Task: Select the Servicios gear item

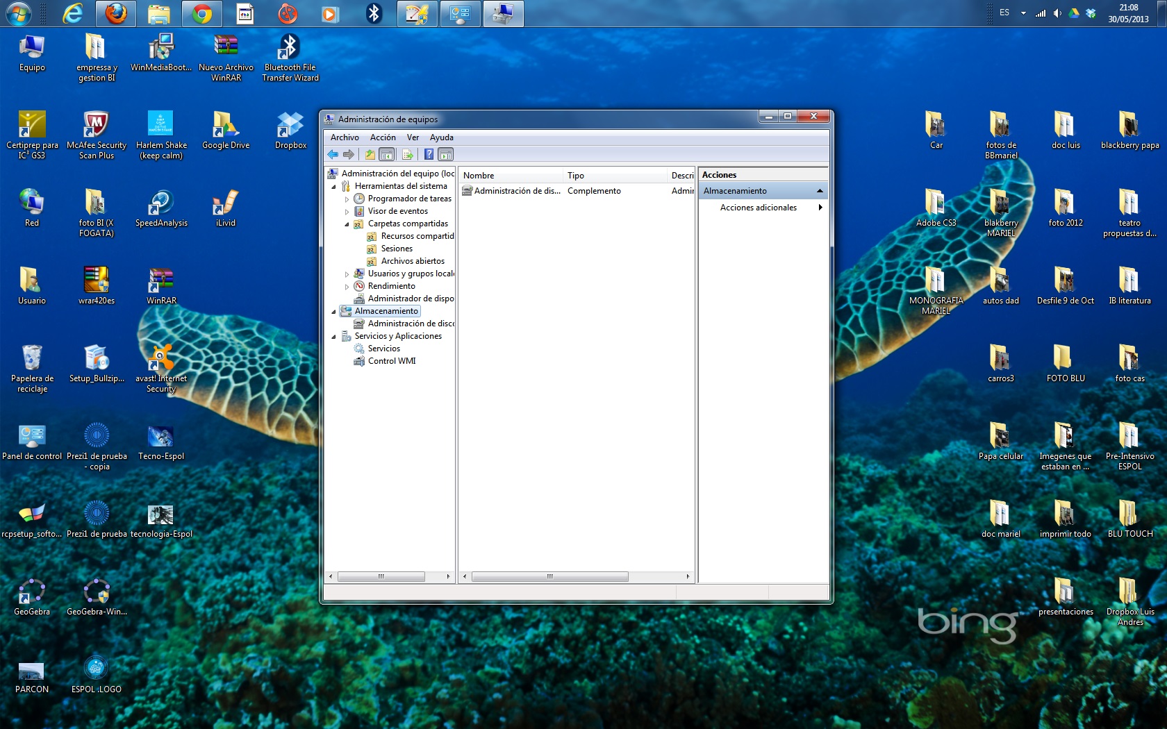Action: 383,349
